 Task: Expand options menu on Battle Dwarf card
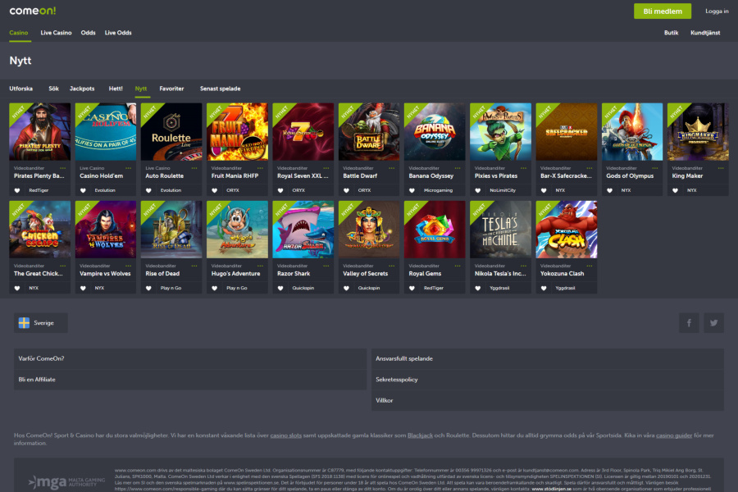[x=392, y=168]
